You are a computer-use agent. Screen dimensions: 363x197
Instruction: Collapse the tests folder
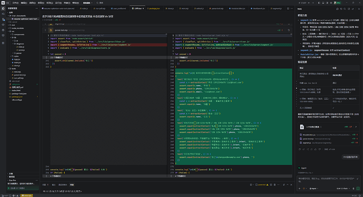pyautogui.click(x=9, y=69)
